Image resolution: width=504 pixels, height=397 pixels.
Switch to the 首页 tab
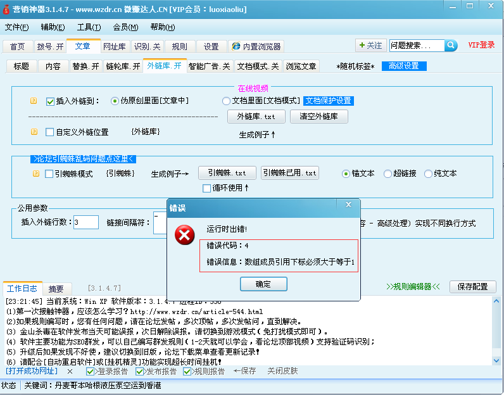tap(17, 47)
